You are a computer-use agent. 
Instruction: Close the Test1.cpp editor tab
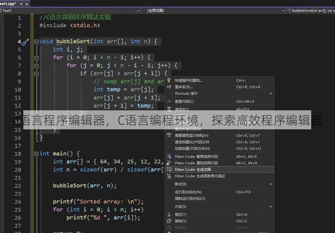[27, 4]
